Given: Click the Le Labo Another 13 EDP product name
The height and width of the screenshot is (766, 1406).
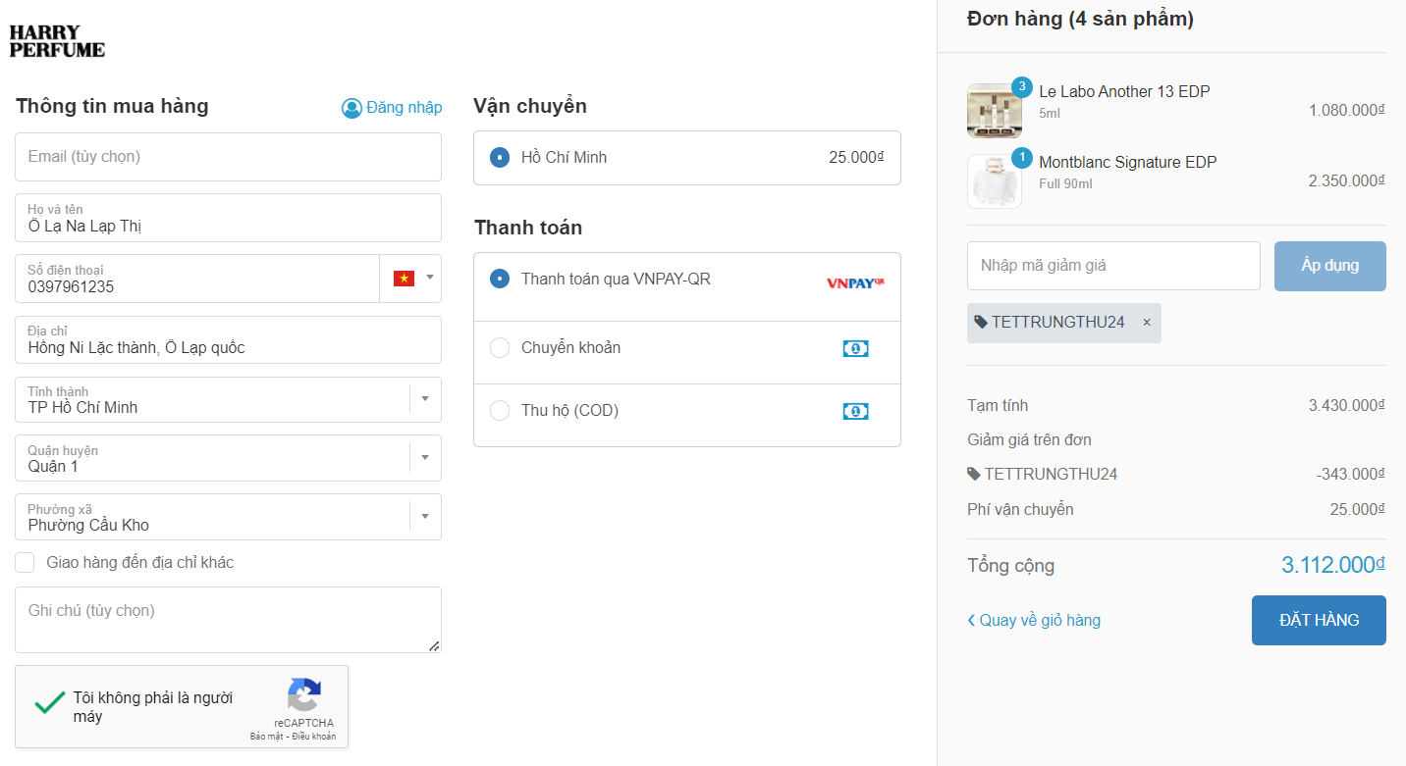Looking at the screenshot, I should 1124,92.
